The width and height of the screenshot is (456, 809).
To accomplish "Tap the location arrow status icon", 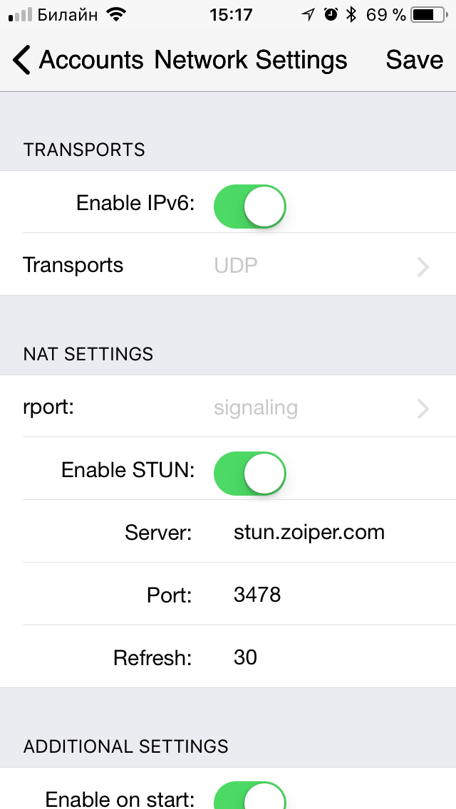I will click(309, 15).
